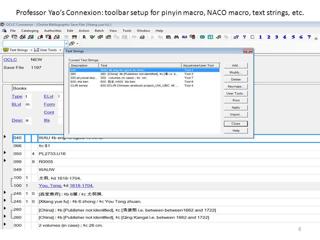Expand the Text Strings toolbar dropdown arrow
Viewport: 320px width, 240px height.
[x=31, y=50]
